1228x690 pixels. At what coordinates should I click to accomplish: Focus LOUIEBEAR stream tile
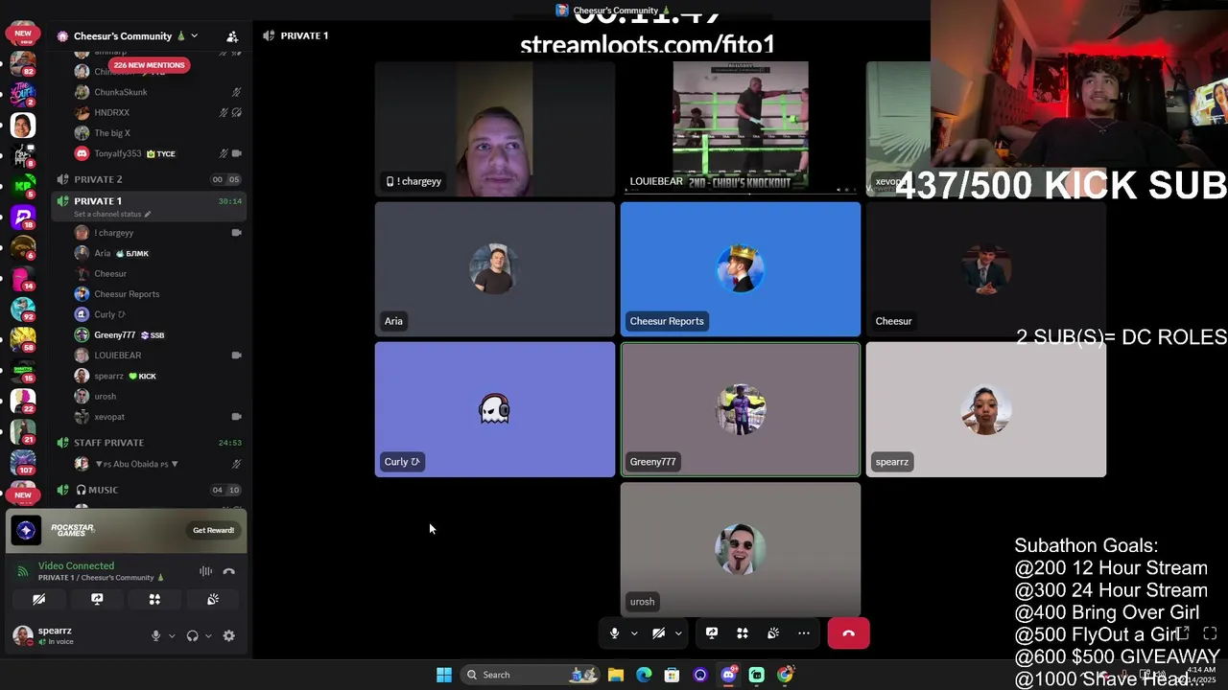pos(741,128)
